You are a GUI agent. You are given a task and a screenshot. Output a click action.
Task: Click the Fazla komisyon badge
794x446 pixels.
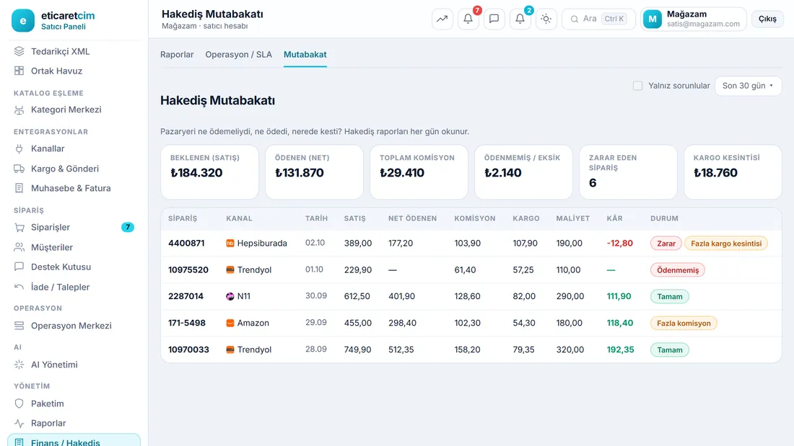pyautogui.click(x=684, y=323)
